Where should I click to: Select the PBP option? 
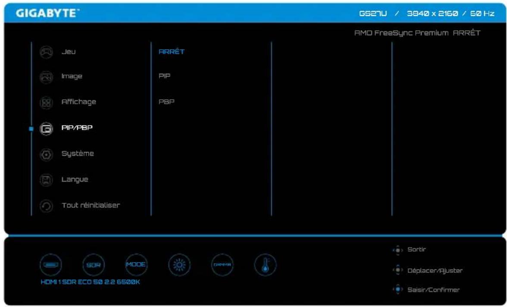[x=166, y=102]
